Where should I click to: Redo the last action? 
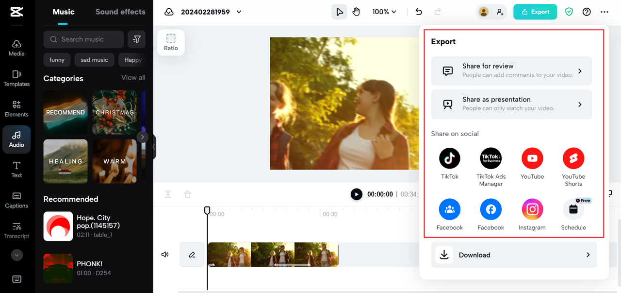click(438, 12)
